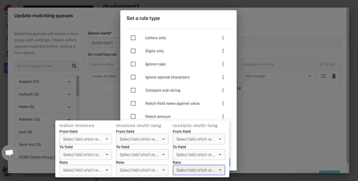Open Indian Invoices To field dropdown

click(86, 155)
